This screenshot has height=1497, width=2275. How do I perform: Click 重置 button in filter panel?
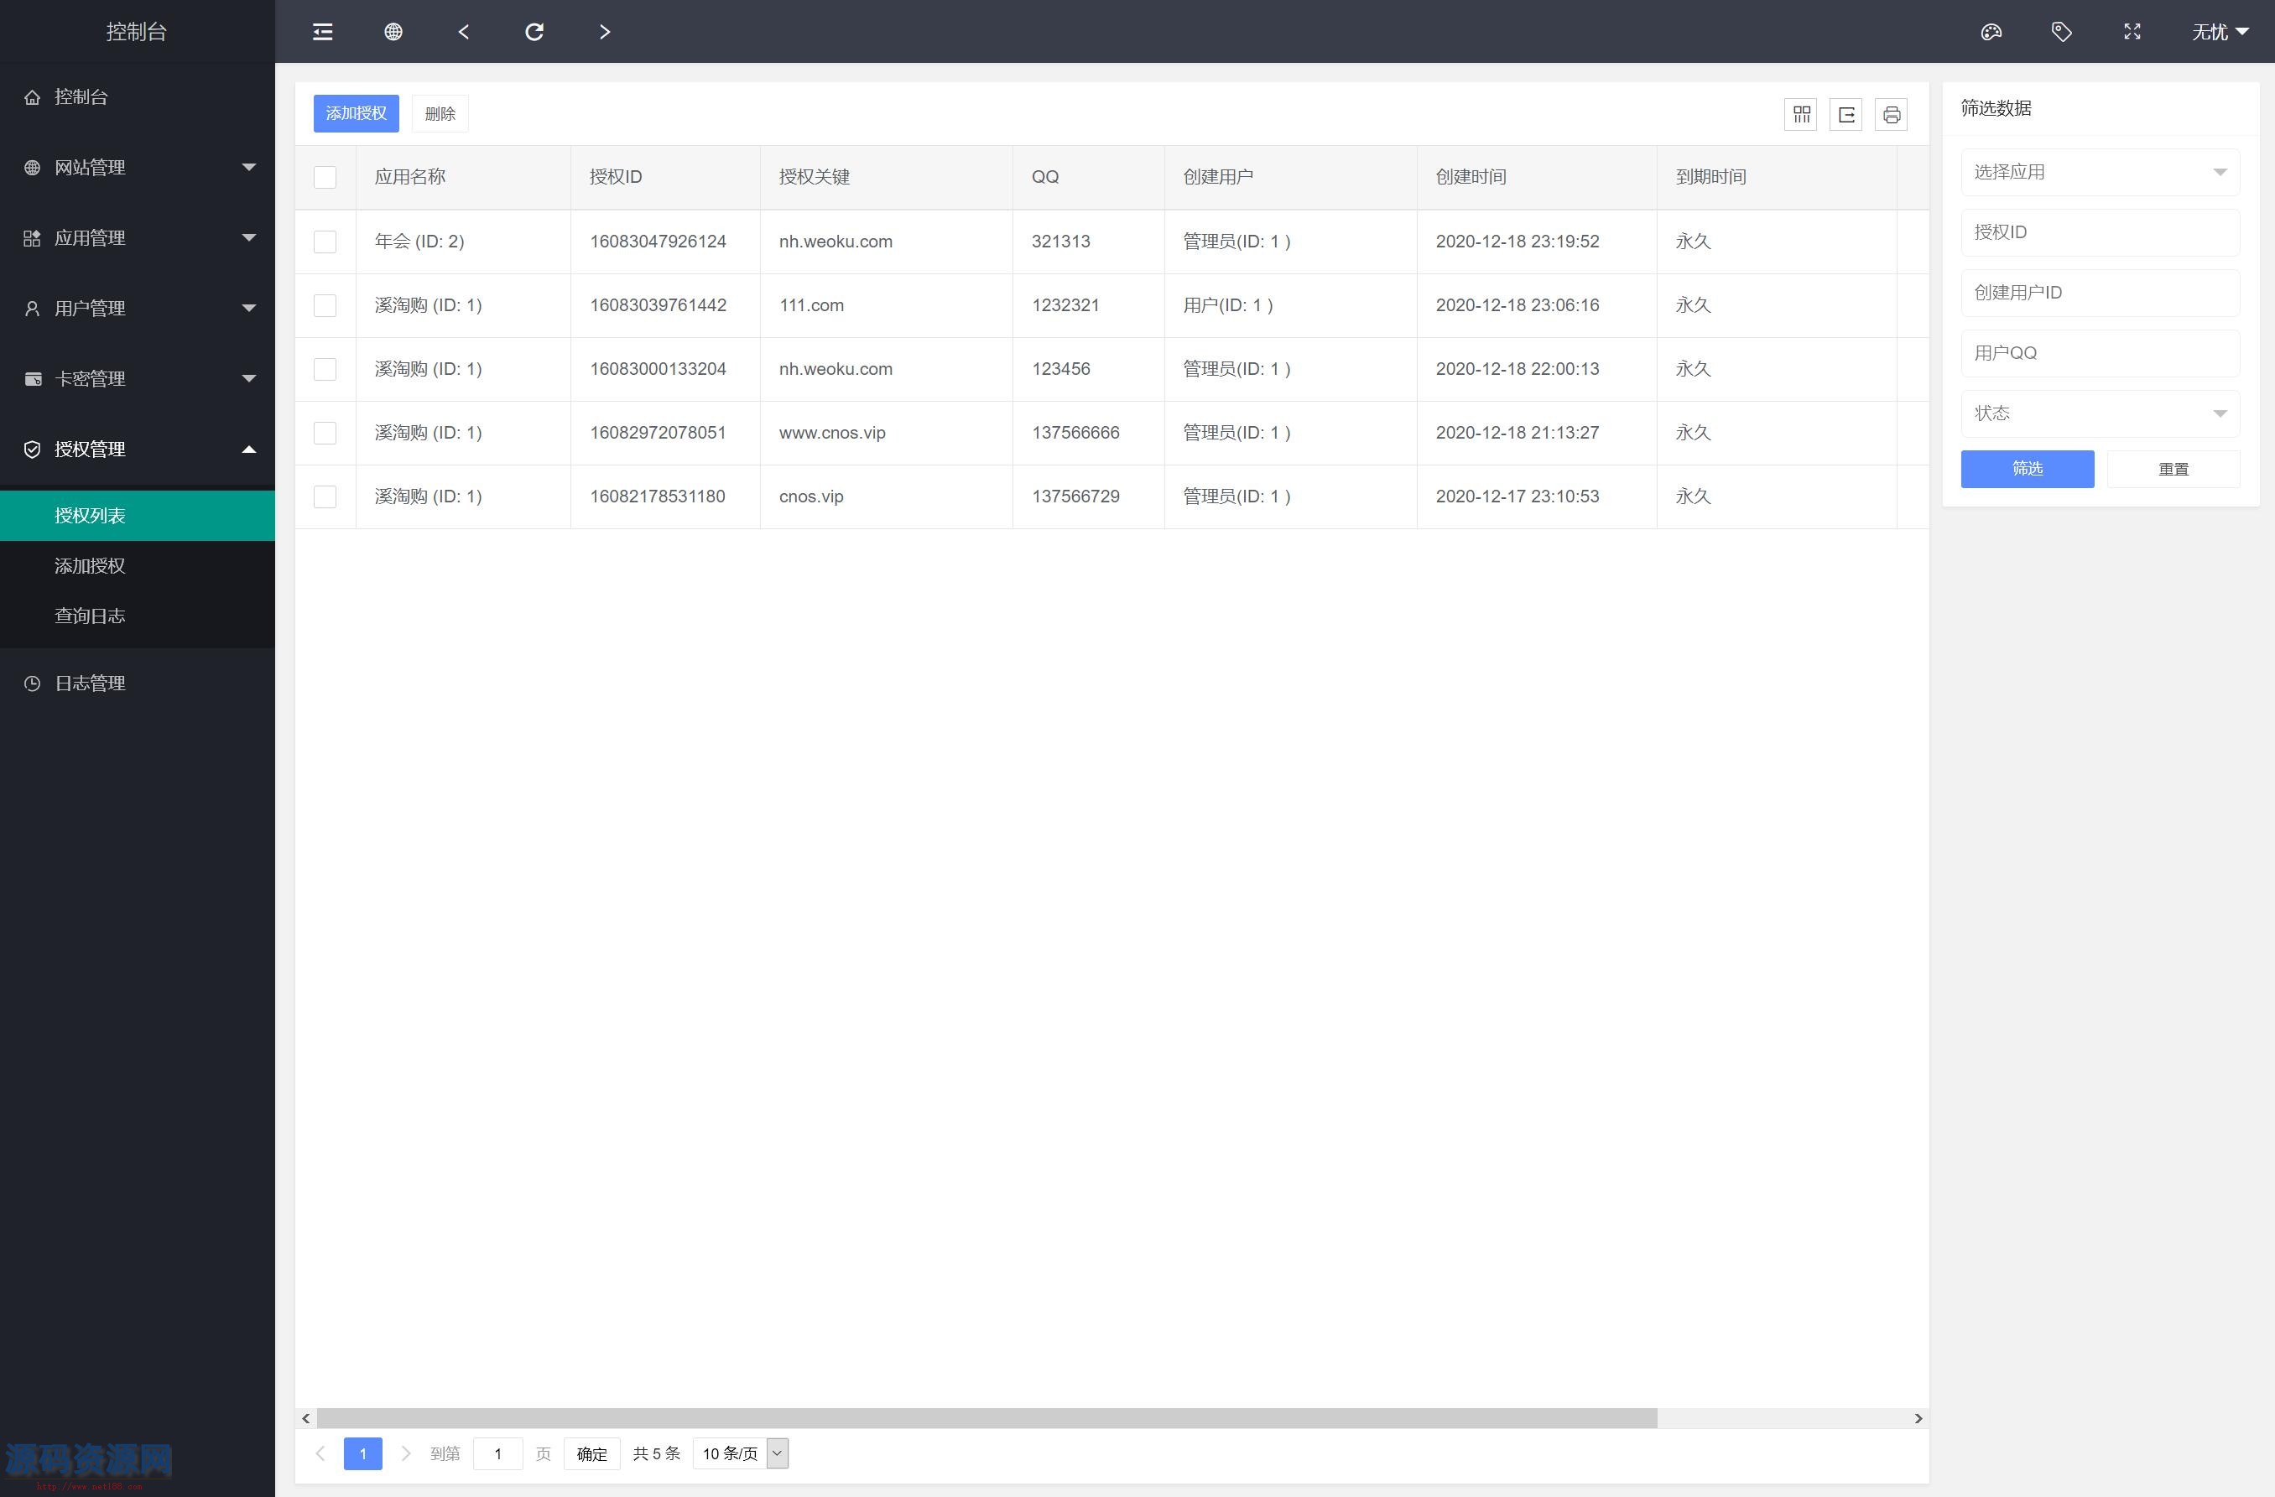click(2172, 470)
